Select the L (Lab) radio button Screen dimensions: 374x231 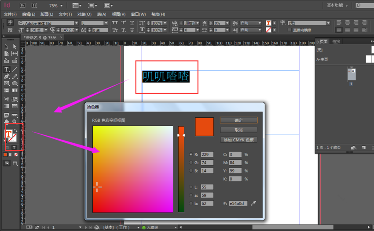pyautogui.click(x=191, y=187)
